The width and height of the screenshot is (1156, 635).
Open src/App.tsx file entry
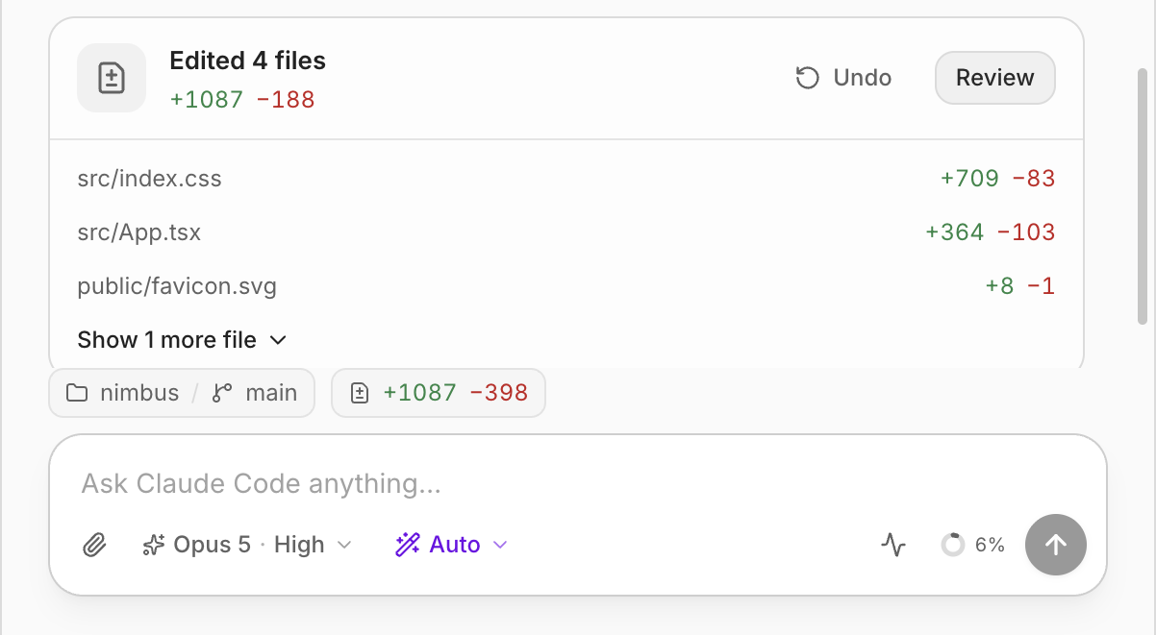(x=566, y=232)
